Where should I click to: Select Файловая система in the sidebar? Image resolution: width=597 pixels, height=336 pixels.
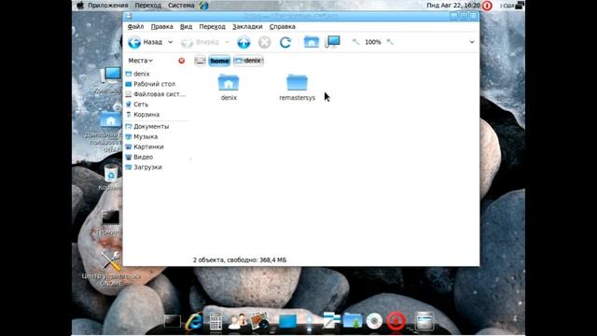[156, 94]
